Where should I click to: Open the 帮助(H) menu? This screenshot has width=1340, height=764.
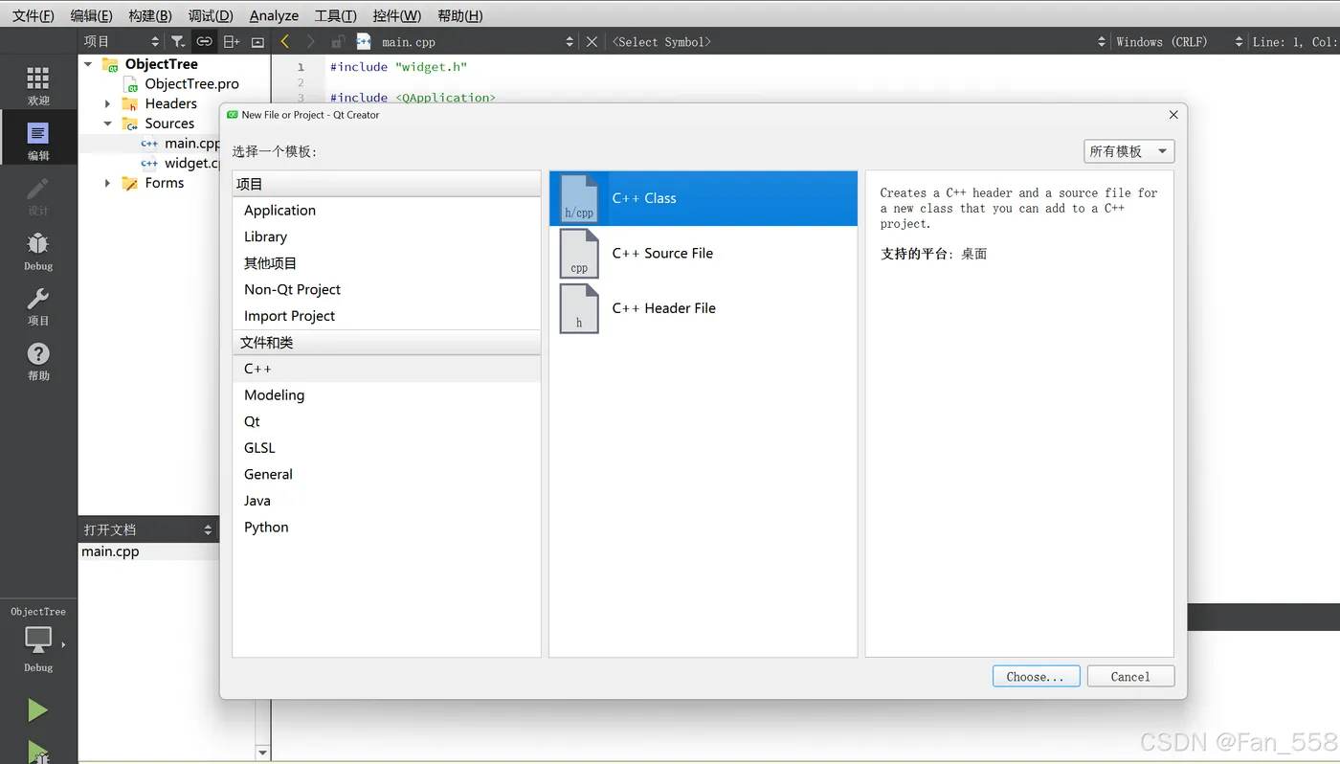(x=460, y=15)
